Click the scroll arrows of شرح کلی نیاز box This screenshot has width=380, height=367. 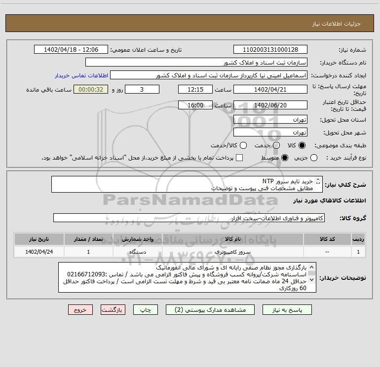[318, 181]
